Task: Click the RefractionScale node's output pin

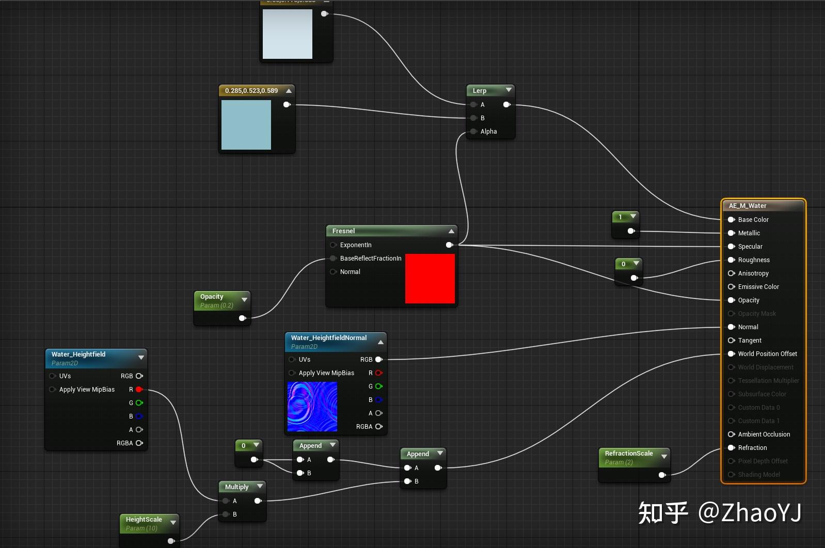Action: pyautogui.click(x=662, y=475)
